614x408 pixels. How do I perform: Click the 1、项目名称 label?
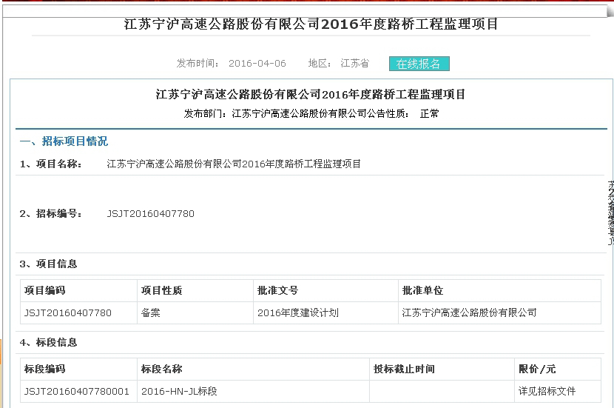[x=50, y=164]
